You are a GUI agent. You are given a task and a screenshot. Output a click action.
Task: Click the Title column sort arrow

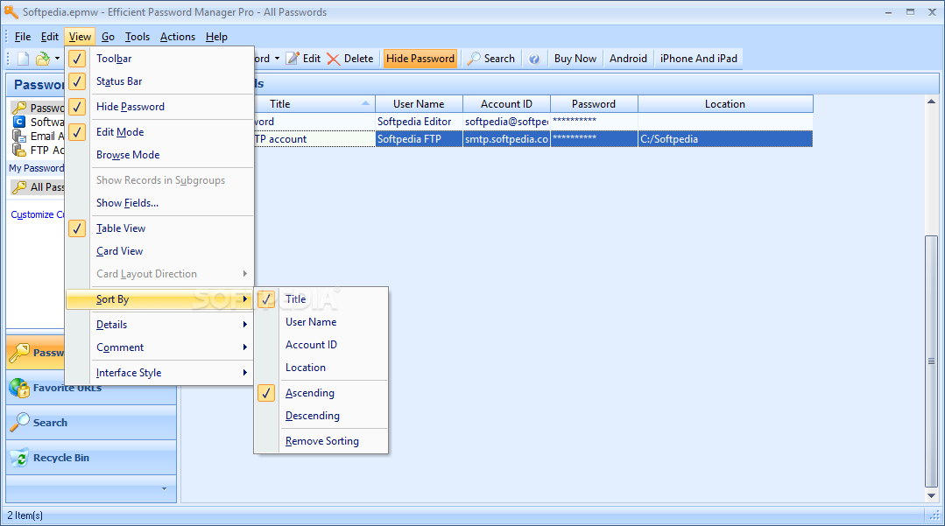(x=365, y=103)
